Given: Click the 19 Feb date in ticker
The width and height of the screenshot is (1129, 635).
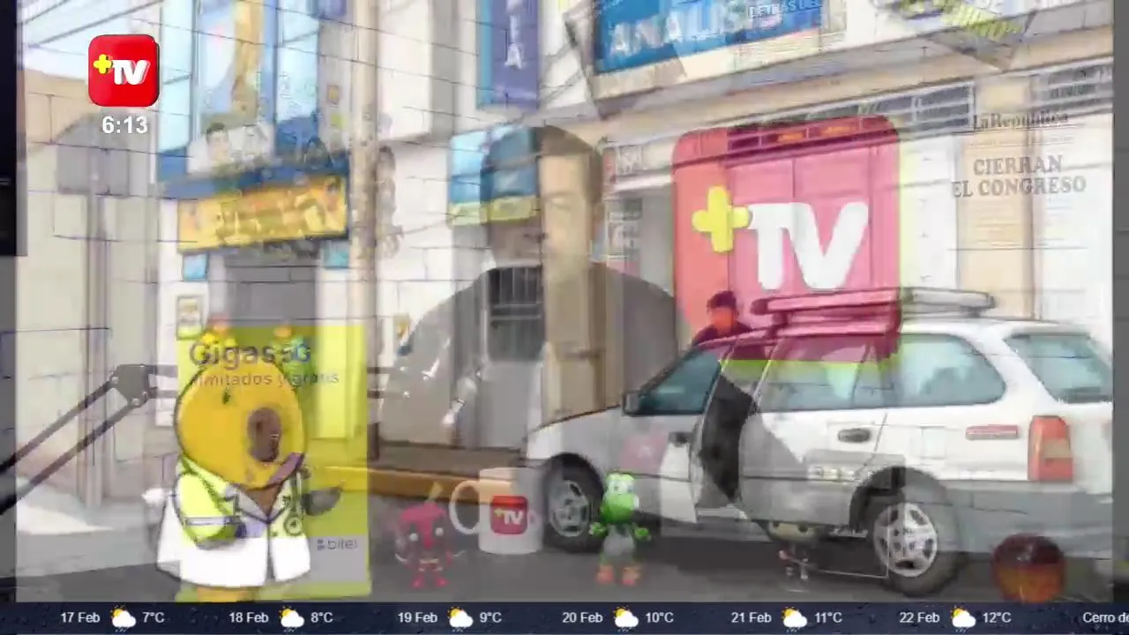Looking at the screenshot, I should pyautogui.click(x=416, y=618).
